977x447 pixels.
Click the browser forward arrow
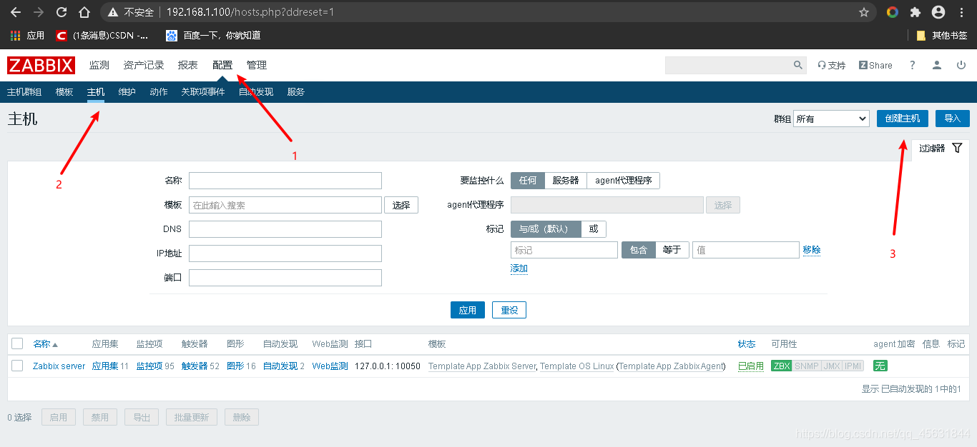click(39, 12)
